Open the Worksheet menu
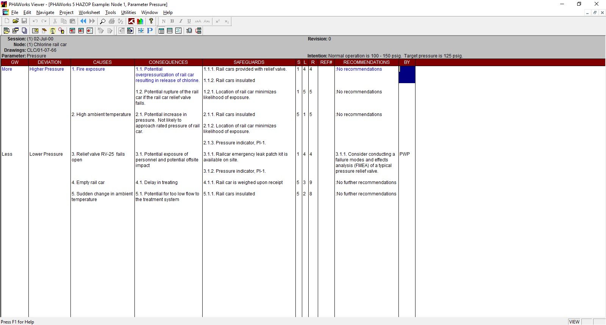The width and height of the screenshot is (606, 325). pos(89,12)
